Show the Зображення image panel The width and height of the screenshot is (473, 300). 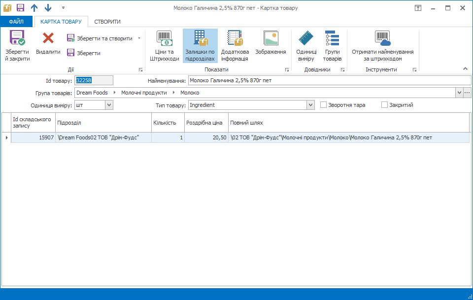270,39
